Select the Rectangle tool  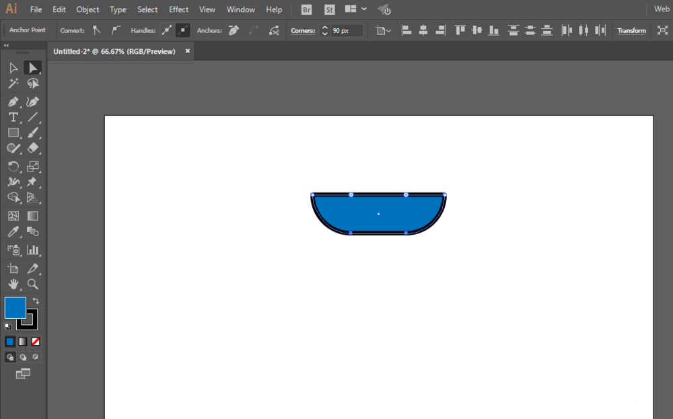[x=13, y=132]
